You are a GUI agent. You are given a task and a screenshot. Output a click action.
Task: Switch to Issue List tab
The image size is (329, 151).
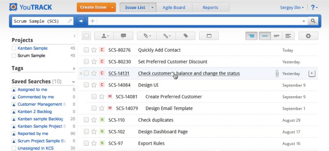135,7
